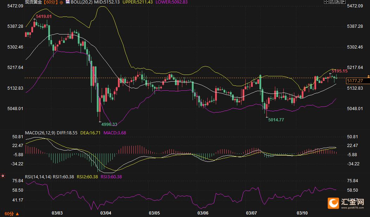The width and height of the screenshot is (370, 217).
Task: Click the 03/06 date marker on time axis
Action: pos(203,213)
